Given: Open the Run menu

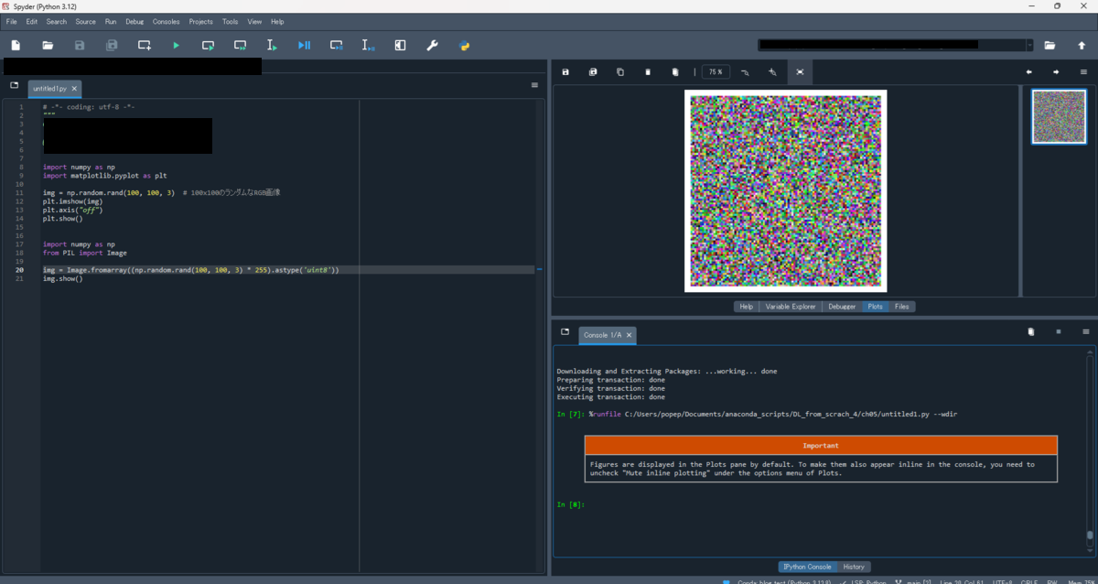Looking at the screenshot, I should tap(111, 21).
